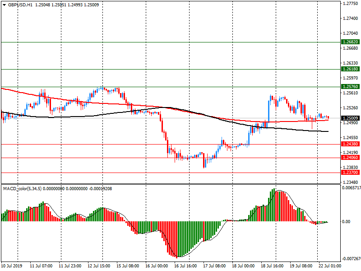The height and width of the screenshot is (271, 361).
Task: Click the 17 Jul 08:00 time axis label
Action: [214, 266]
